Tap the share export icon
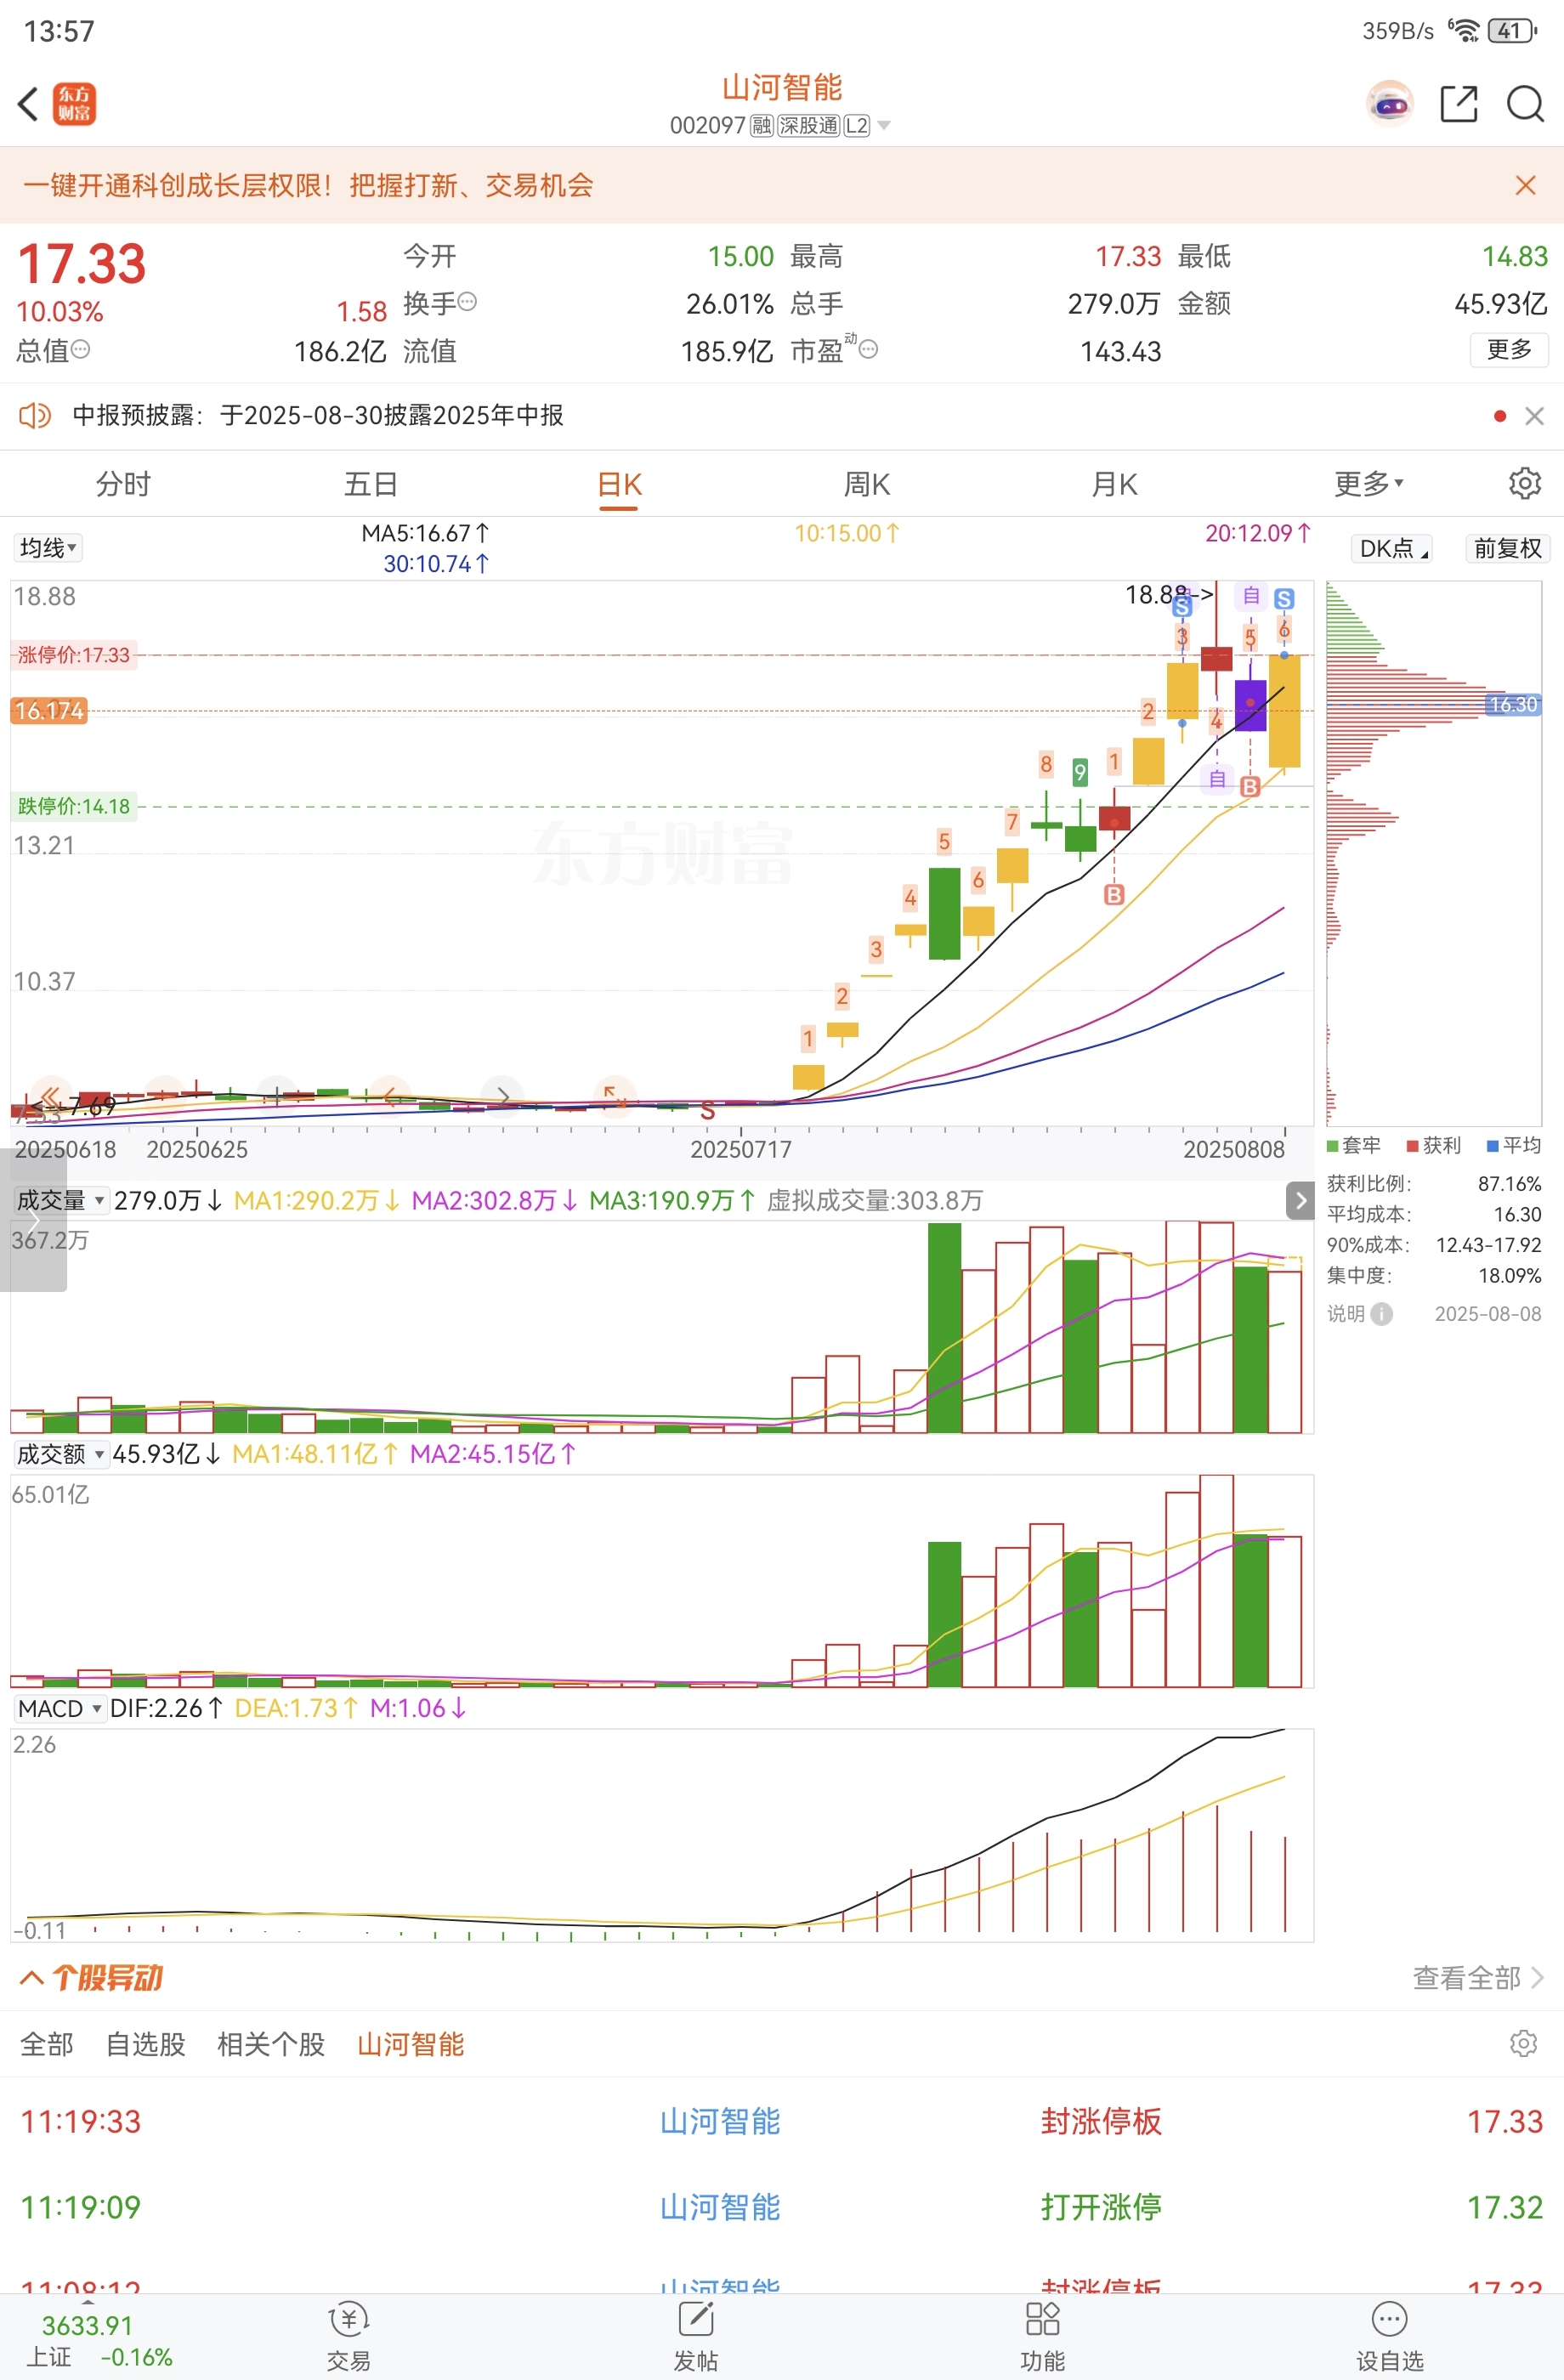The width and height of the screenshot is (1564, 2380). point(1459,104)
